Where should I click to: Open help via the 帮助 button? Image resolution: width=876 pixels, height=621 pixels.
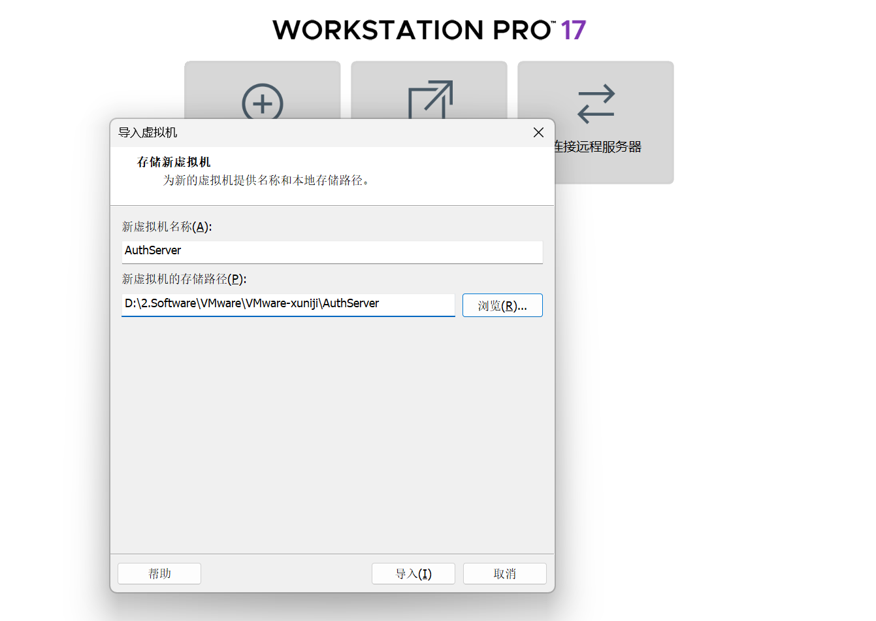(x=159, y=573)
